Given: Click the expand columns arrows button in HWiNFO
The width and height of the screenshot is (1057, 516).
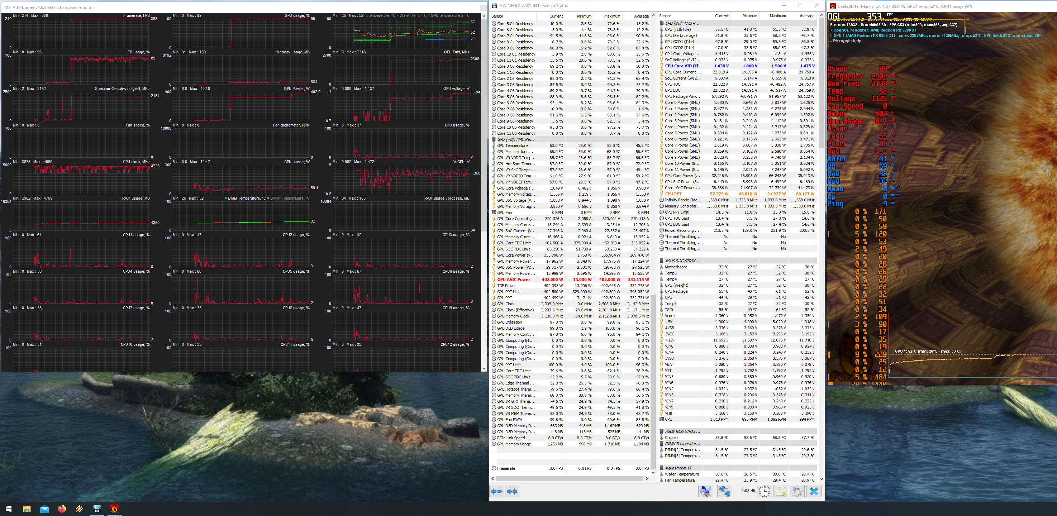Looking at the screenshot, I should click(497, 491).
